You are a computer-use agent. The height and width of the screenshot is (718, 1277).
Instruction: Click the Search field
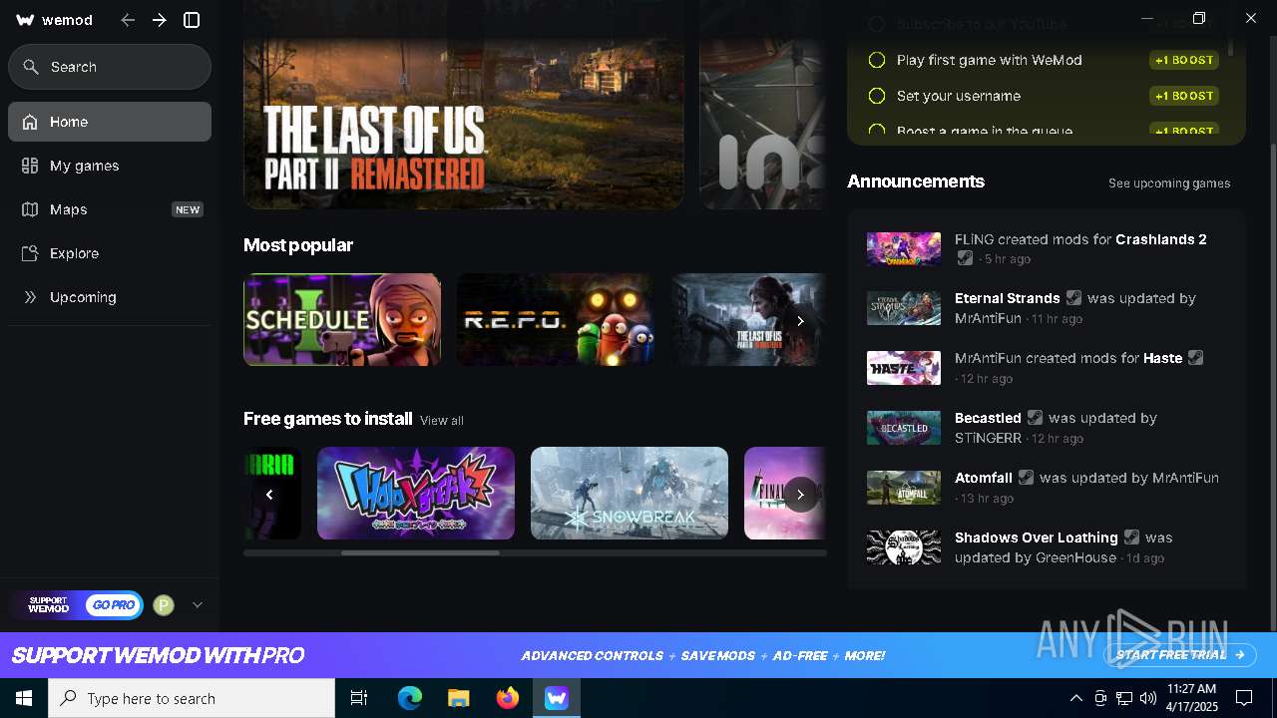tap(110, 67)
